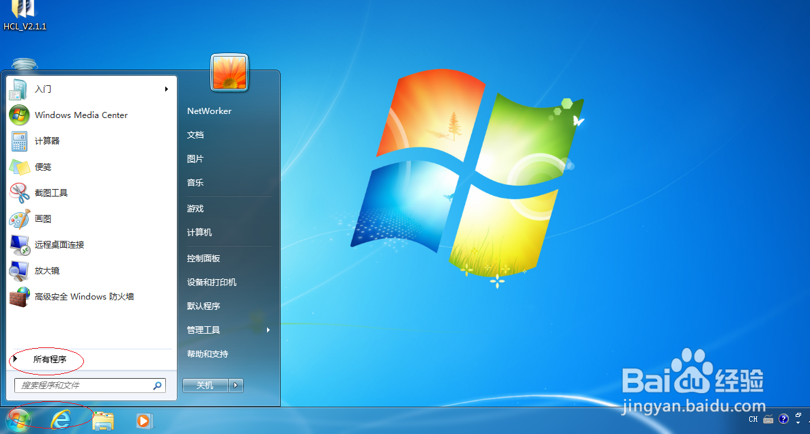Open 设备和打印机 (Devices and Printers)
The height and width of the screenshot is (434, 810).
(212, 283)
